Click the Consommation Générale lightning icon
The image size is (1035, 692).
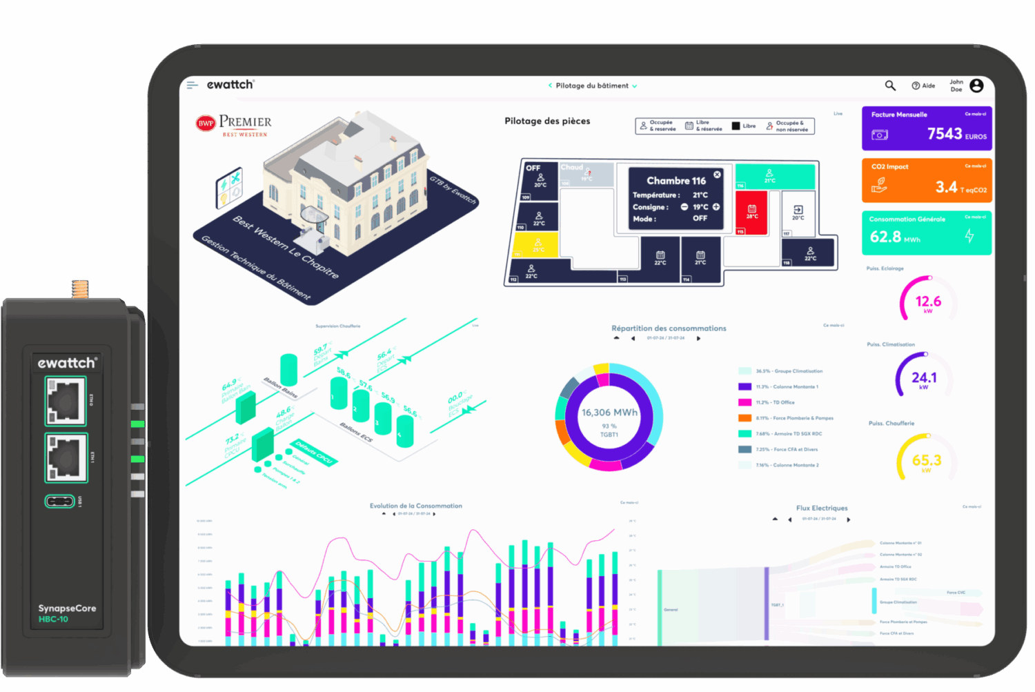click(x=969, y=236)
